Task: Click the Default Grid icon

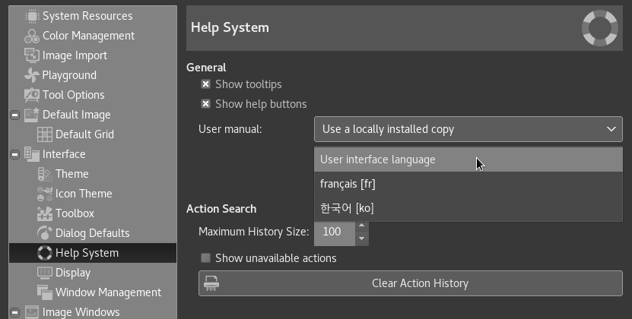Action: click(x=44, y=134)
